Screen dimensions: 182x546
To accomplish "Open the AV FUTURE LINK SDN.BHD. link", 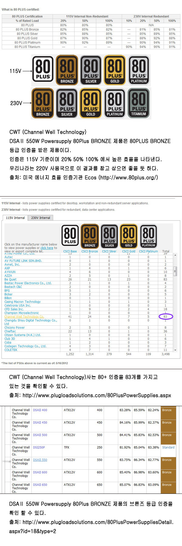I will pos(23,261).
